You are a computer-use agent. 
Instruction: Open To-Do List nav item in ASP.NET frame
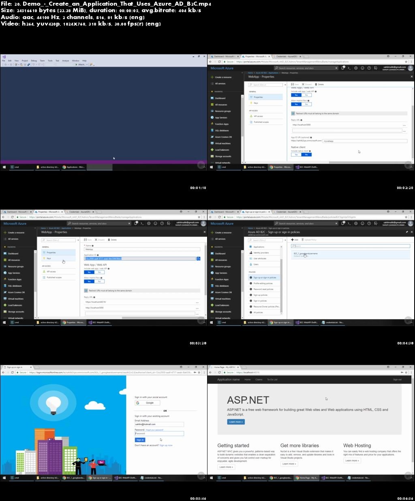tap(272, 379)
